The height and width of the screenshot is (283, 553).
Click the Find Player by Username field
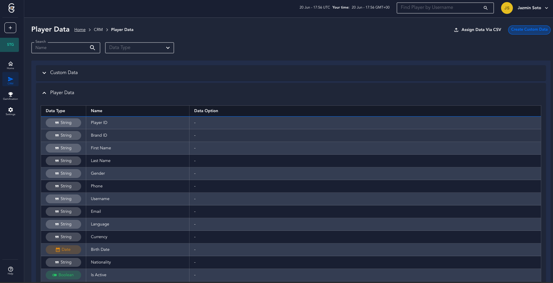click(440, 8)
